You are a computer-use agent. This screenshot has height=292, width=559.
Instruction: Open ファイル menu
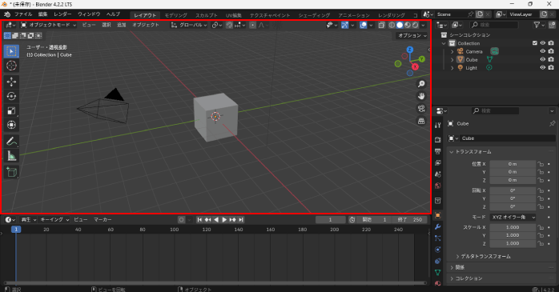click(23, 14)
